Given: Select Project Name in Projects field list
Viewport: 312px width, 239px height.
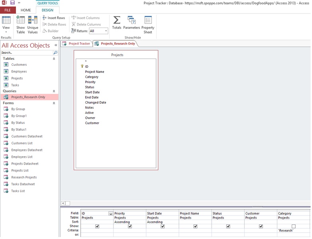Looking at the screenshot, I should [x=94, y=72].
